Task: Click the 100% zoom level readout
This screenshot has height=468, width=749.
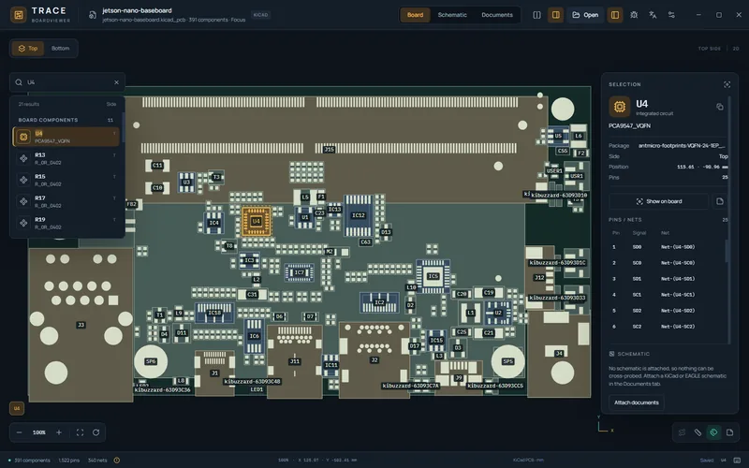Action: 39,432
